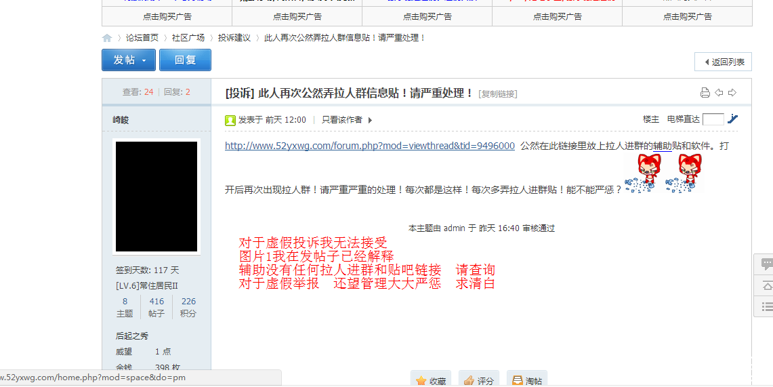Screen dimensions: 773x387
Task: Click the poster's black avatar image
Action: (x=156, y=197)
